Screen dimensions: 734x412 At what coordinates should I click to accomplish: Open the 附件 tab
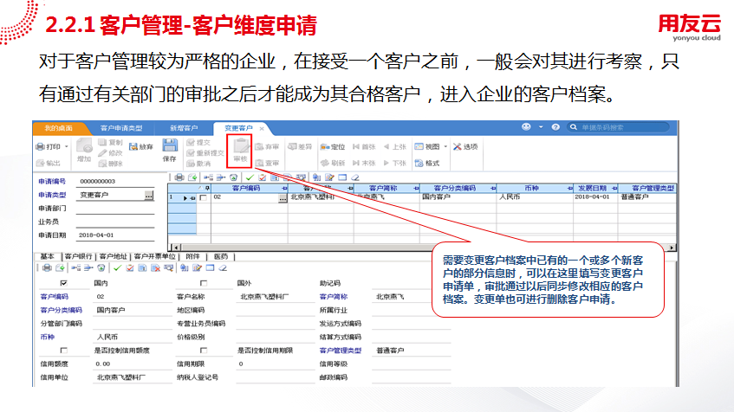point(192,256)
